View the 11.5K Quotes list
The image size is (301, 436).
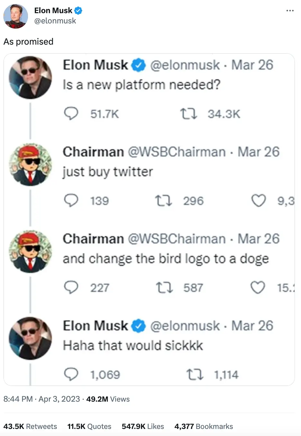point(89,426)
